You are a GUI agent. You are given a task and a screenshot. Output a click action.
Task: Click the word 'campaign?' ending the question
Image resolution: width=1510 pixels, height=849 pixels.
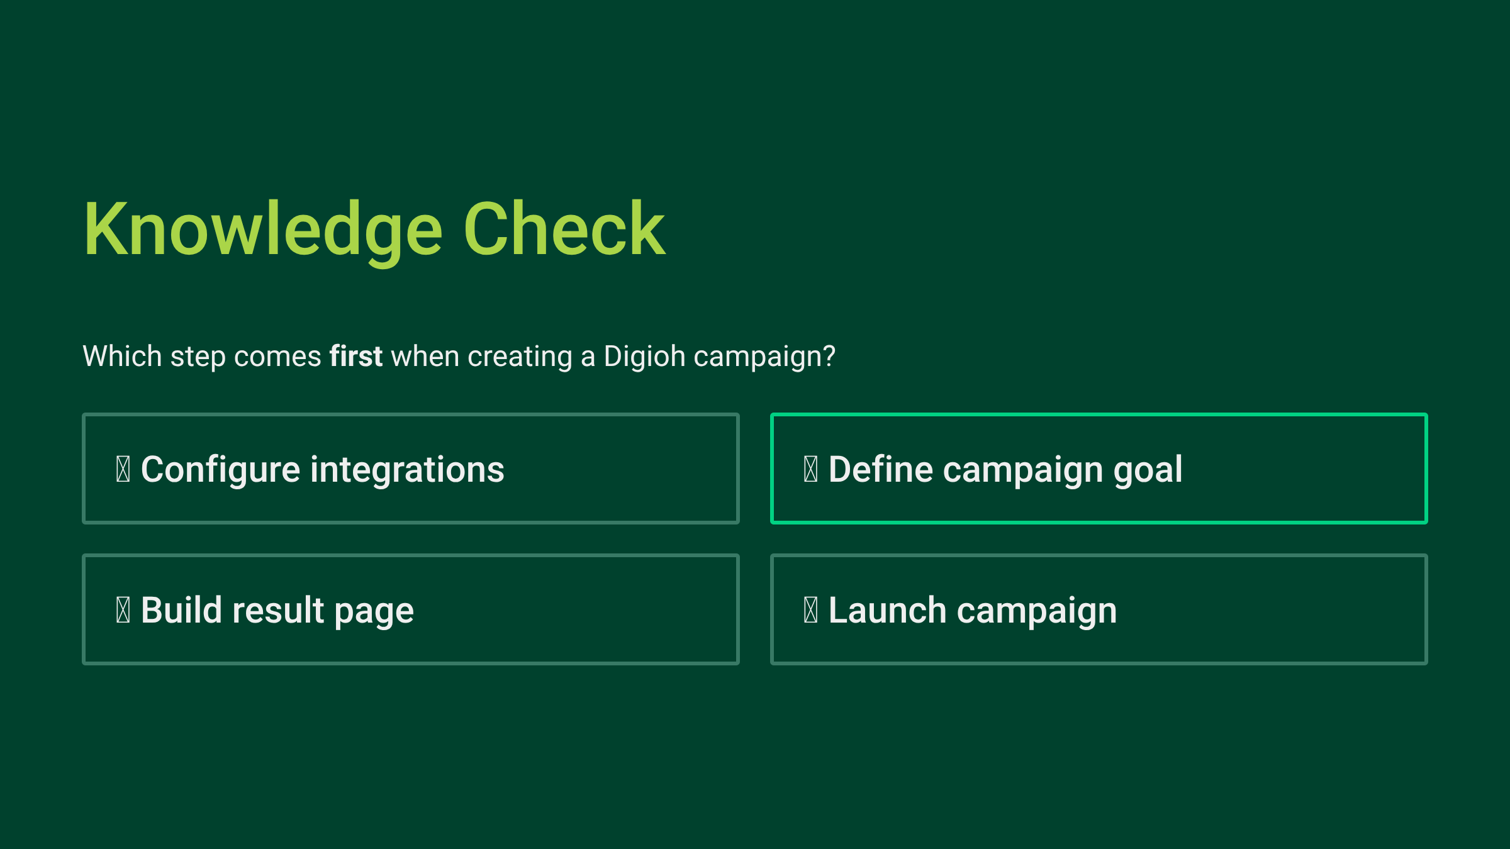(764, 357)
